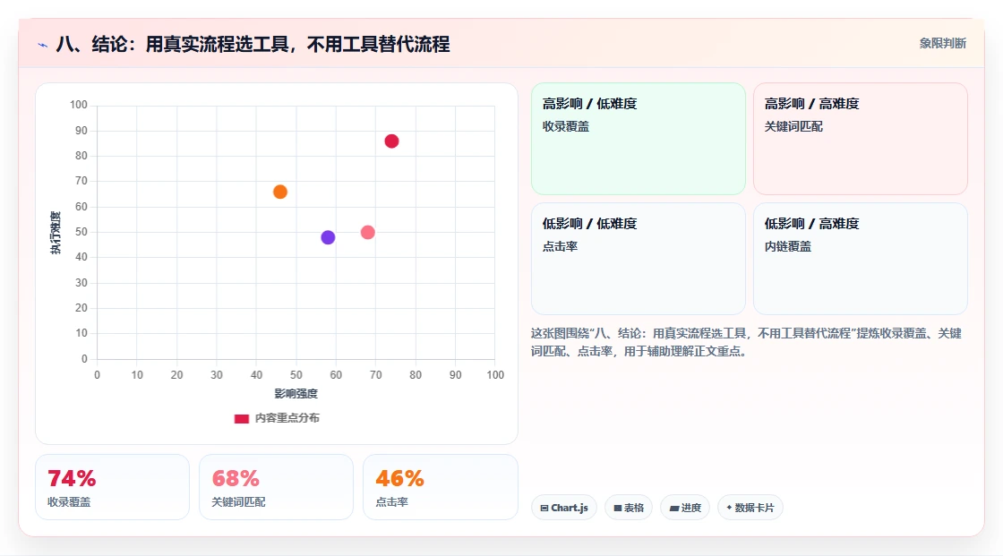This screenshot has height=556, width=1003.
Task: Click the 68% statistic value
Action: pyautogui.click(x=236, y=479)
